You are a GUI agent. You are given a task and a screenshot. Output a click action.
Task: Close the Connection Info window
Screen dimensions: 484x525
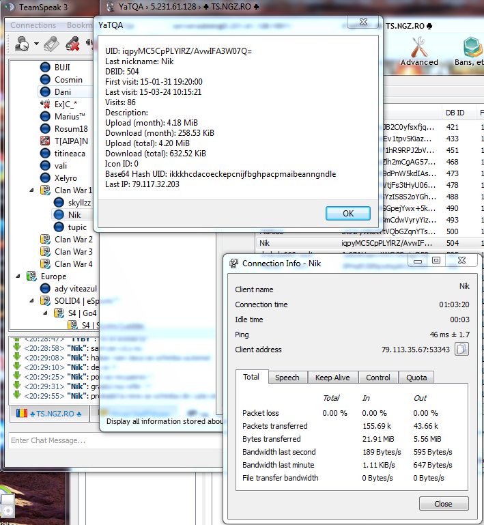(443, 504)
